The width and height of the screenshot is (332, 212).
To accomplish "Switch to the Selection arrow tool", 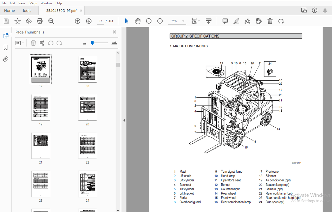I will click(126, 21).
